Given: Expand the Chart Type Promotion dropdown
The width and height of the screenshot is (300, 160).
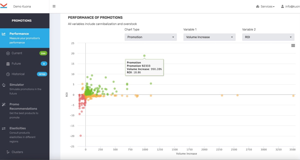Looking at the screenshot, I should pyautogui.click(x=150, y=37).
